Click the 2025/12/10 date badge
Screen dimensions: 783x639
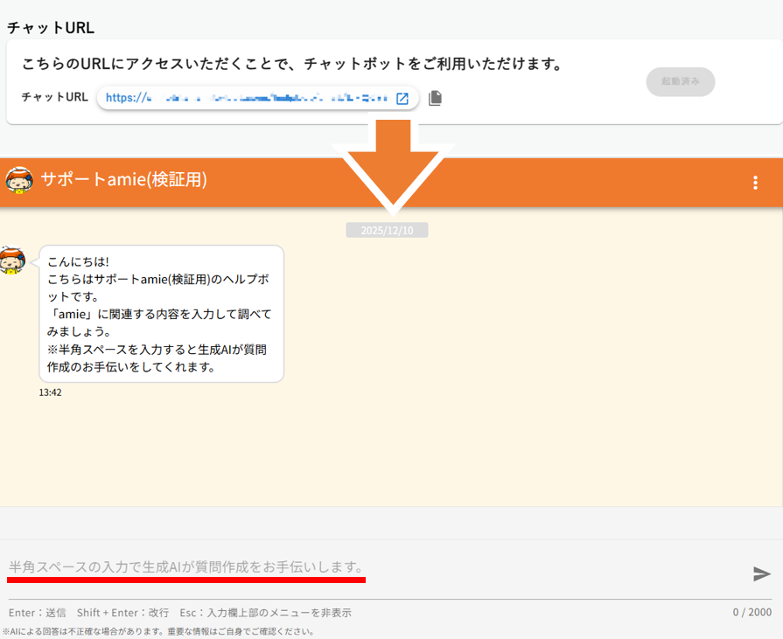click(x=387, y=231)
